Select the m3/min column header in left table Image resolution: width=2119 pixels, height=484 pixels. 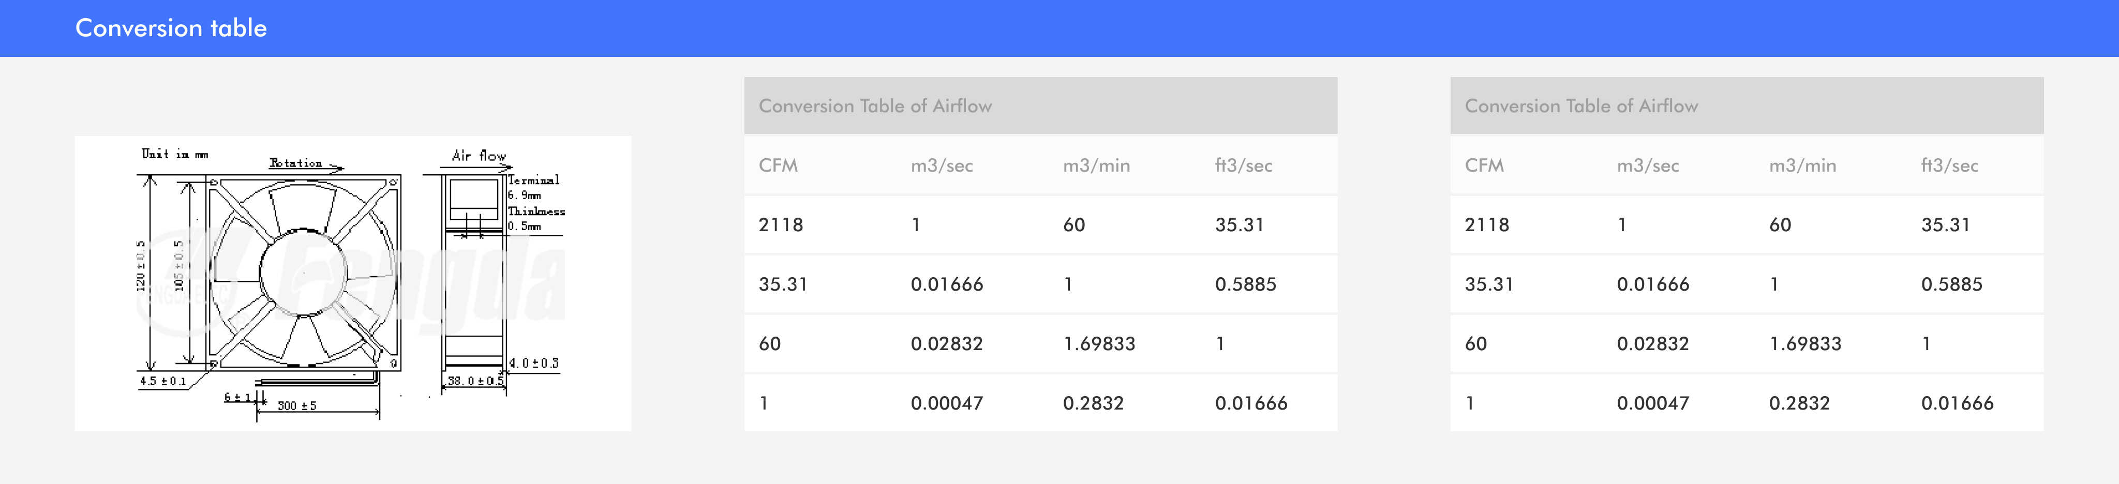tap(1097, 165)
